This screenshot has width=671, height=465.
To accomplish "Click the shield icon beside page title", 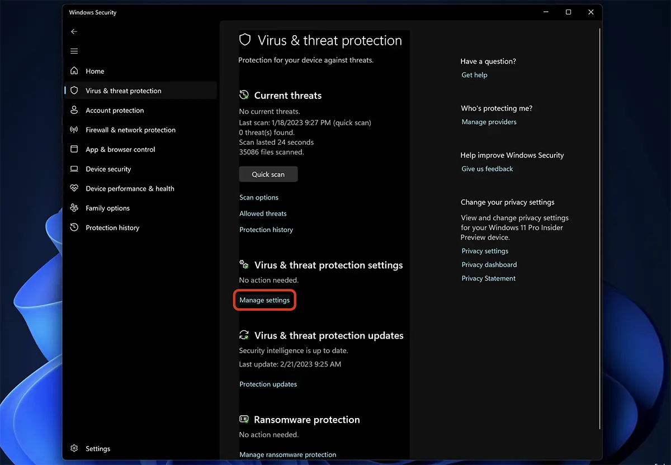I will 244,40.
